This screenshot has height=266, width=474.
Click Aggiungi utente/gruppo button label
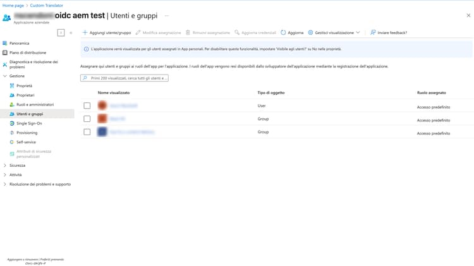tap(111, 33)
